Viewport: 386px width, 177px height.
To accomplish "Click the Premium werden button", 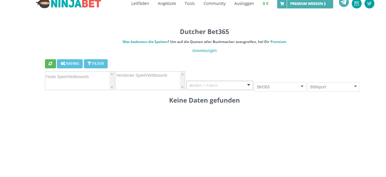I will (x=310, y=4).
